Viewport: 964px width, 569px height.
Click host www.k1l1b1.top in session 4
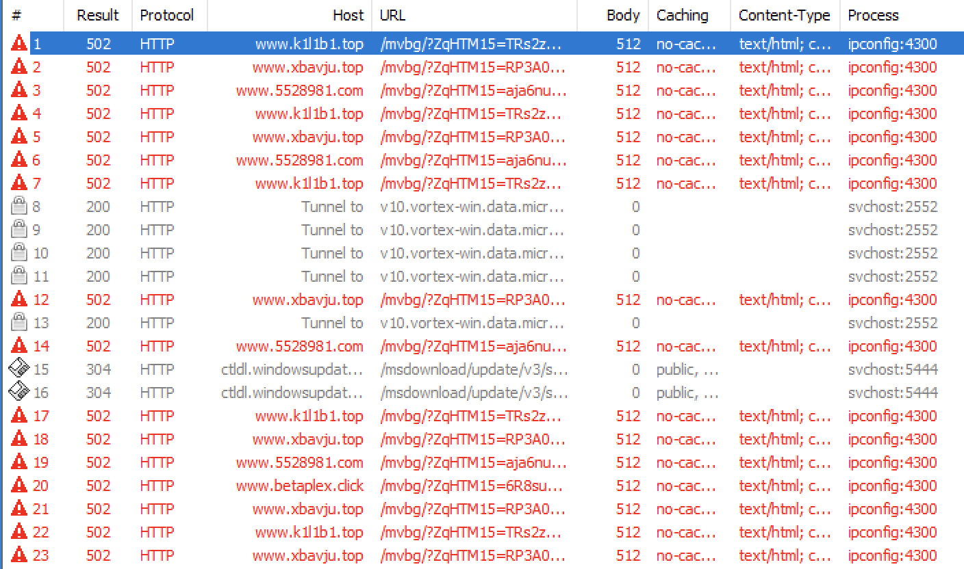[x=309, y=114]
